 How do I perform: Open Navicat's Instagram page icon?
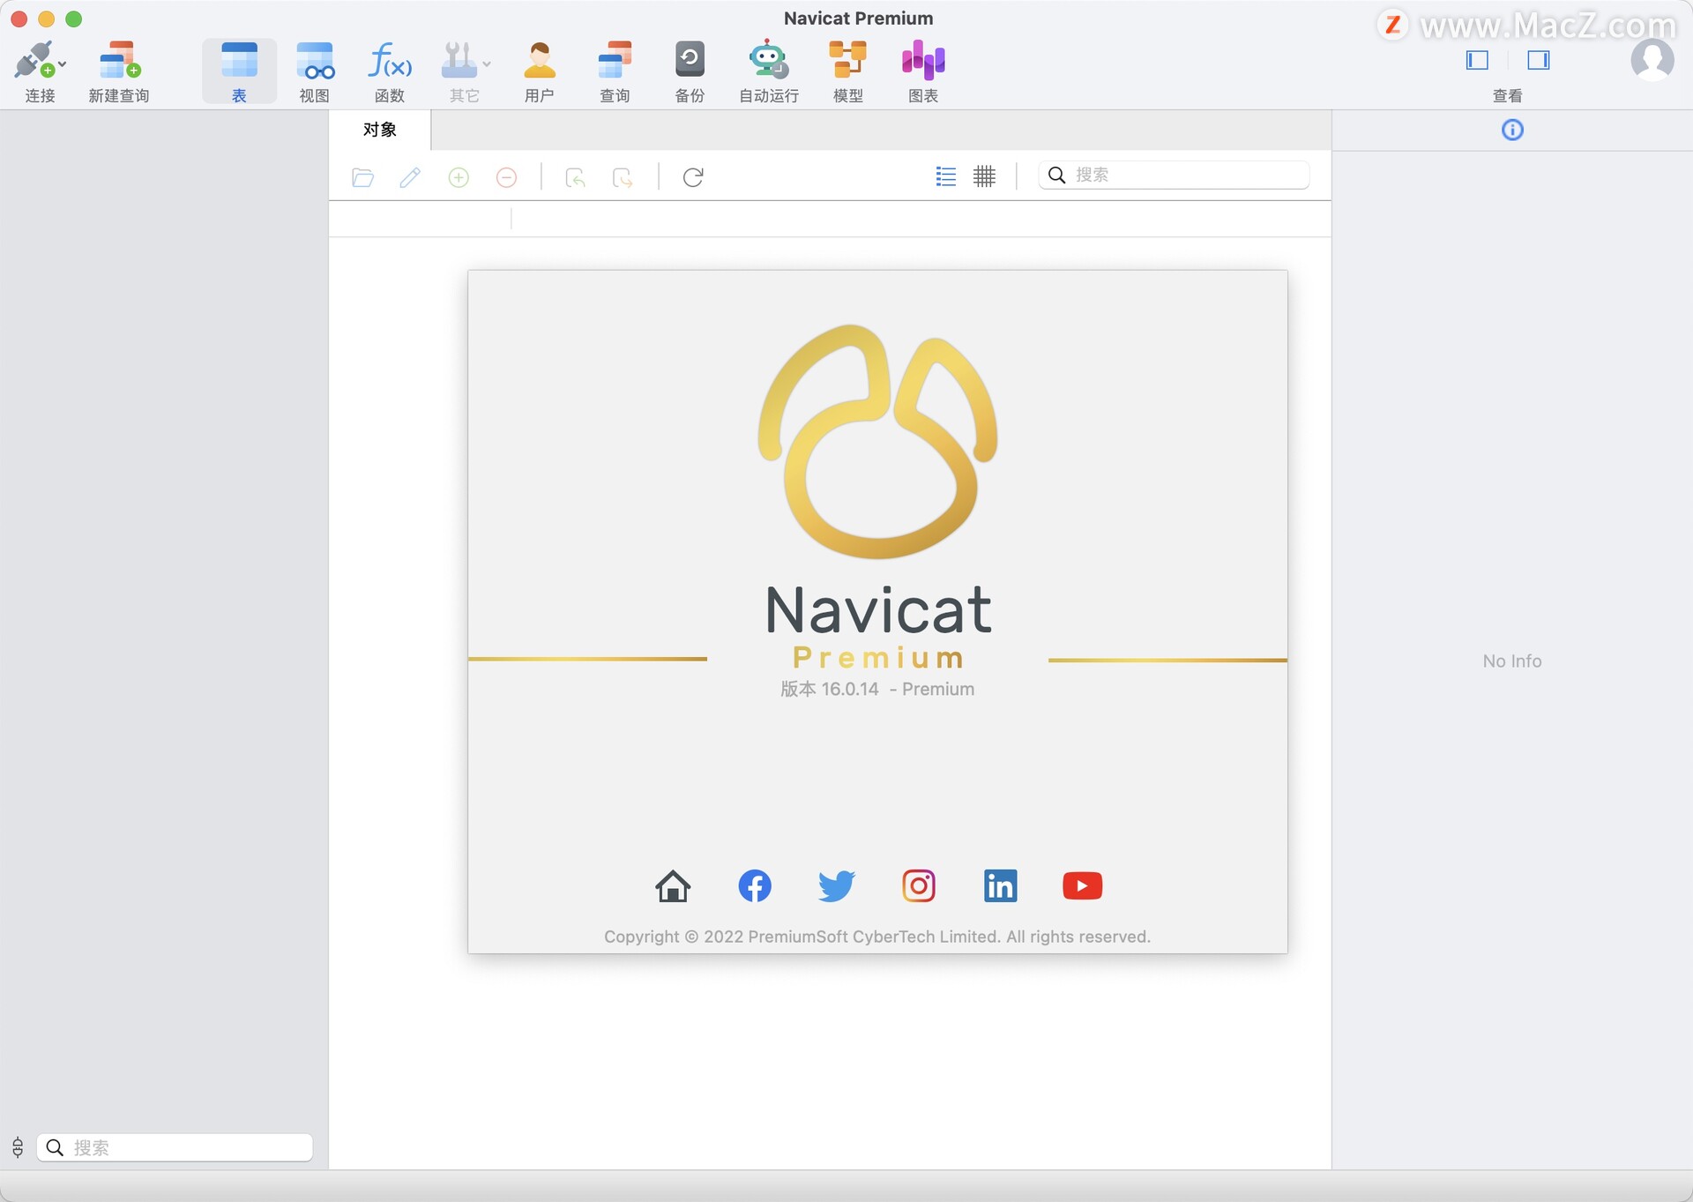click(x=919, y=885)
